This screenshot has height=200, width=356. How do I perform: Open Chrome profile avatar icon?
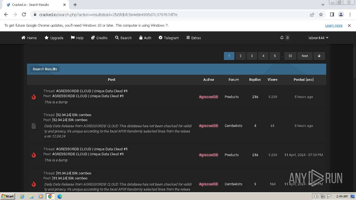coord(341,14)
